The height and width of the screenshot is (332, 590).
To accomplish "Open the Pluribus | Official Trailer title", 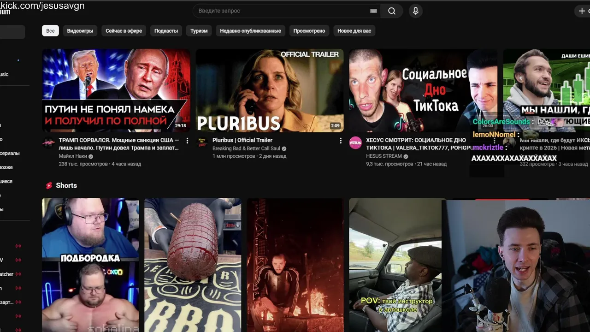I will click(242, 140).
